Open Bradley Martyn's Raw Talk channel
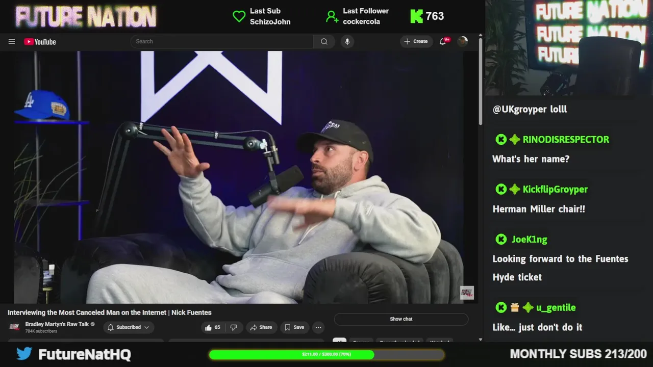 click(x=57, y=324)
